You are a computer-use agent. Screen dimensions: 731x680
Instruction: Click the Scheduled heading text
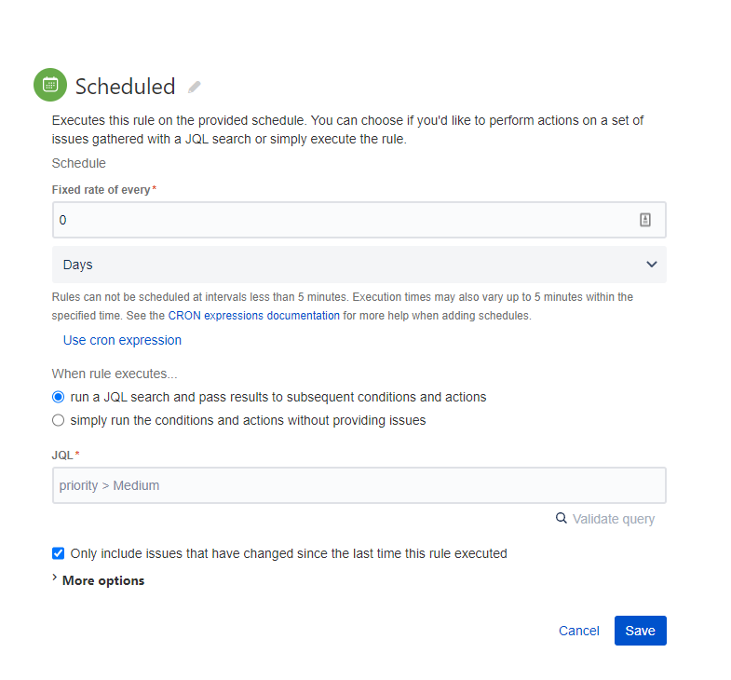click(x=126, y=87)
